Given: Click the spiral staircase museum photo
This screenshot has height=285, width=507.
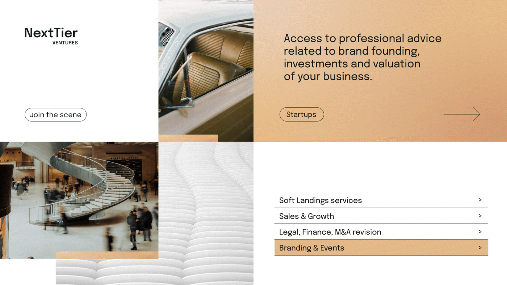Looking at the screenshot, I should (79, 200).
